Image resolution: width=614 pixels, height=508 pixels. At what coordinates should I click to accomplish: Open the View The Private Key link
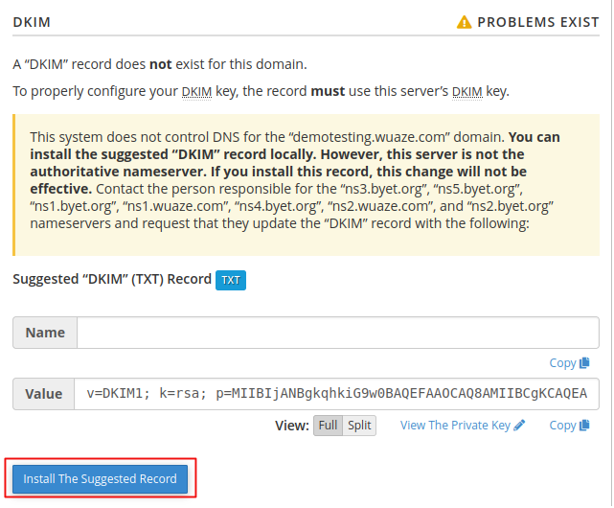455,425
